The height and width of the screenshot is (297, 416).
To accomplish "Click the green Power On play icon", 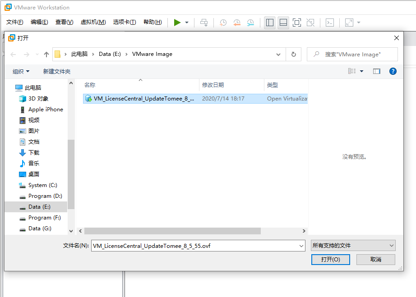I will tap(177, 23).
